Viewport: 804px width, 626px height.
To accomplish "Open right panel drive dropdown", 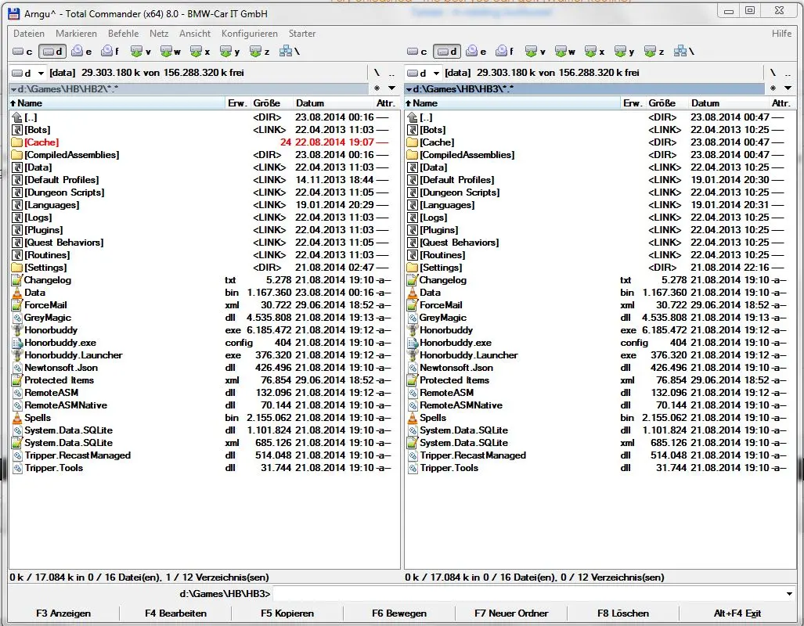I will coord(423,73).
